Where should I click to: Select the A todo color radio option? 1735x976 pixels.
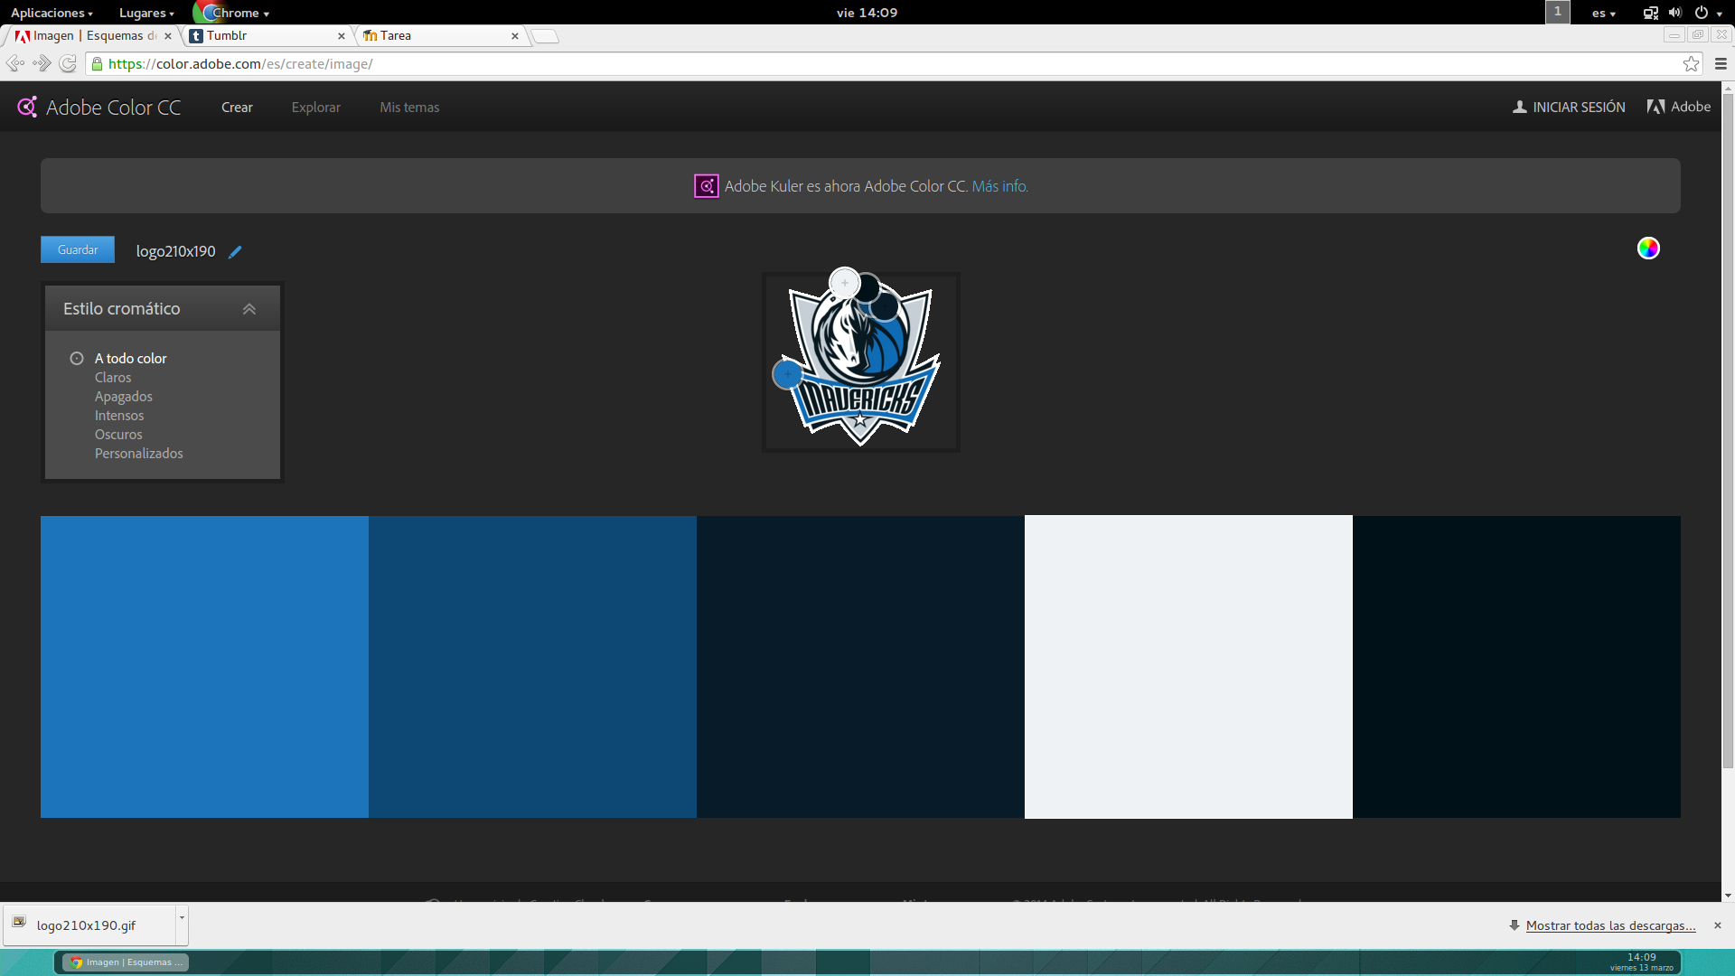[x=77, y=359]
